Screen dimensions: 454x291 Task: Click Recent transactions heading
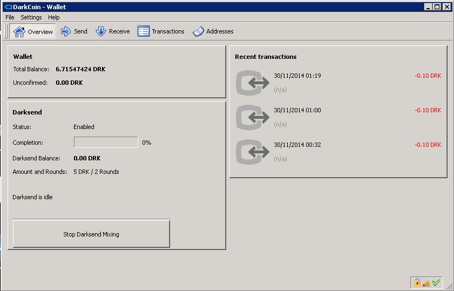tap(266, 57)
